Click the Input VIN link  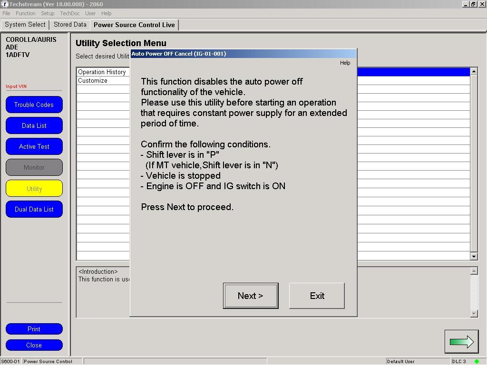(x=16, y=86)
